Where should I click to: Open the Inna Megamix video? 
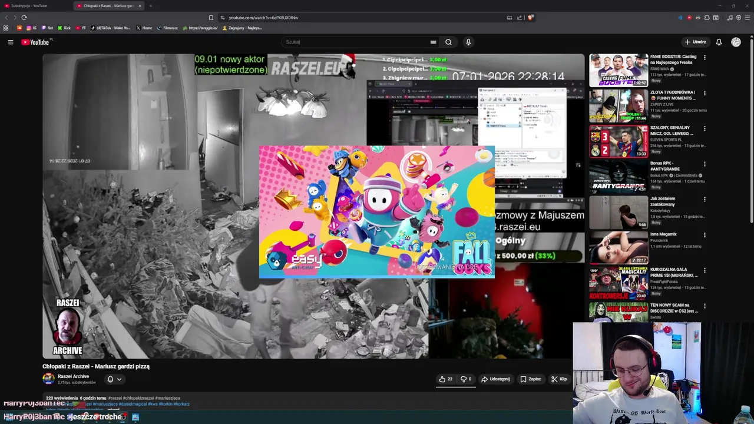tap(619, 247)
